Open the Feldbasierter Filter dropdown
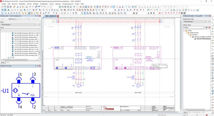This screenshot has height=116, width=214. click(x=195, y=22)
